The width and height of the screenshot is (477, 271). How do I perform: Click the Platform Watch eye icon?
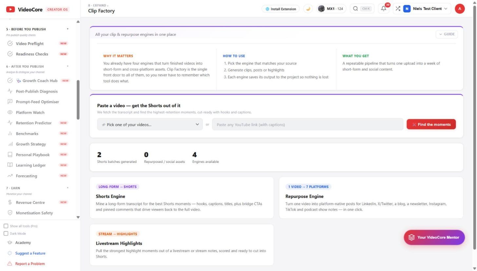pyautogui.click(x=10, y=112)
